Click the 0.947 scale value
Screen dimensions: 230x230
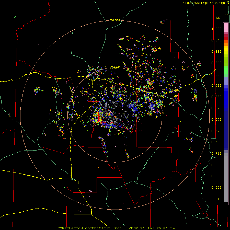pyautogui.click(x=216, y=40)
